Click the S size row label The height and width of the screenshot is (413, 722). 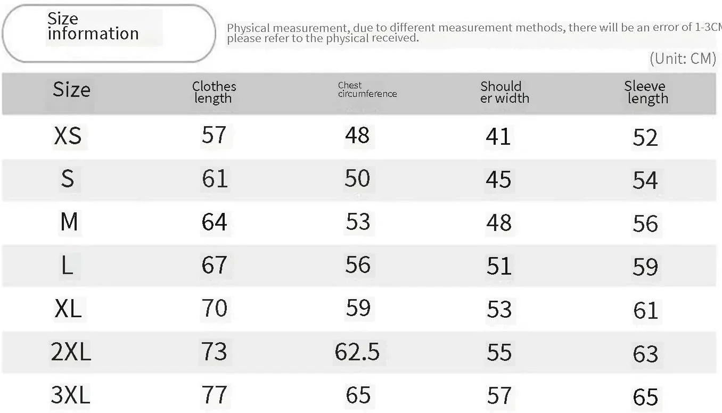(x=67, y=179)
